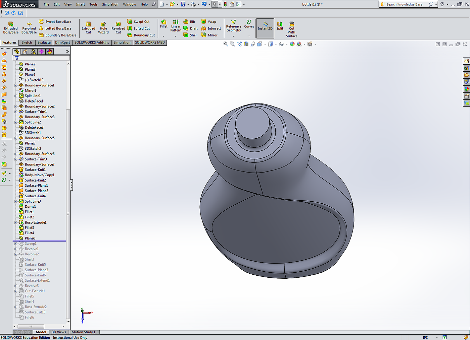Open the Edit Appearance color wheel

tap(292, 44)
